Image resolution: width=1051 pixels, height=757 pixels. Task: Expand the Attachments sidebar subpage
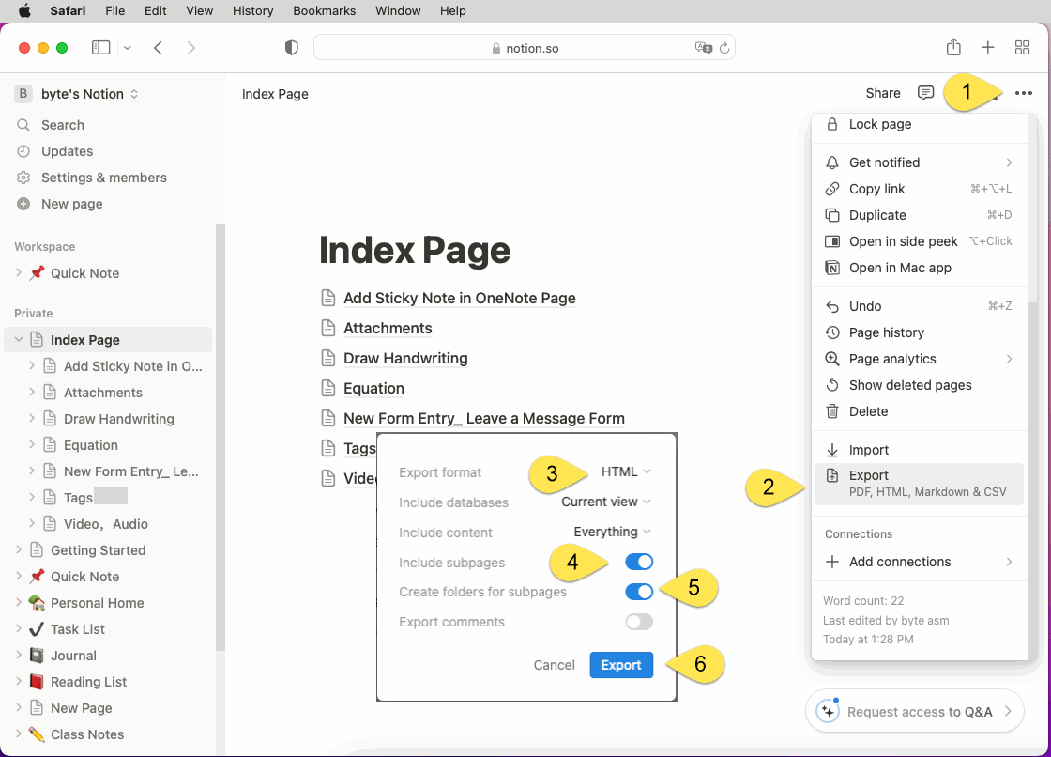32,392
